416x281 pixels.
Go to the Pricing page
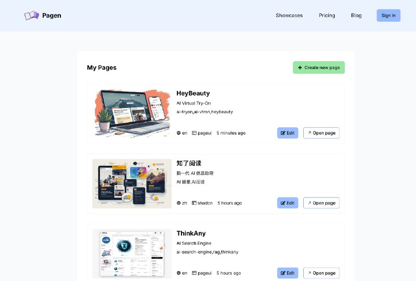tap(327, 16)
